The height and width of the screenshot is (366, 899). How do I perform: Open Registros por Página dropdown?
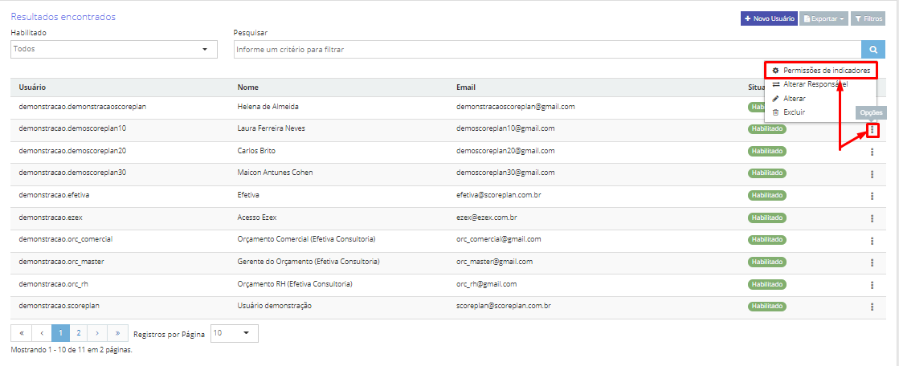tap(235, 333)
